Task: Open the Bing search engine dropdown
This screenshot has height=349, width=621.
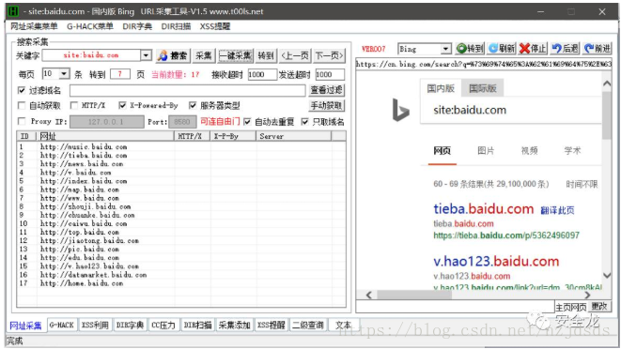Action: point(446,49)
